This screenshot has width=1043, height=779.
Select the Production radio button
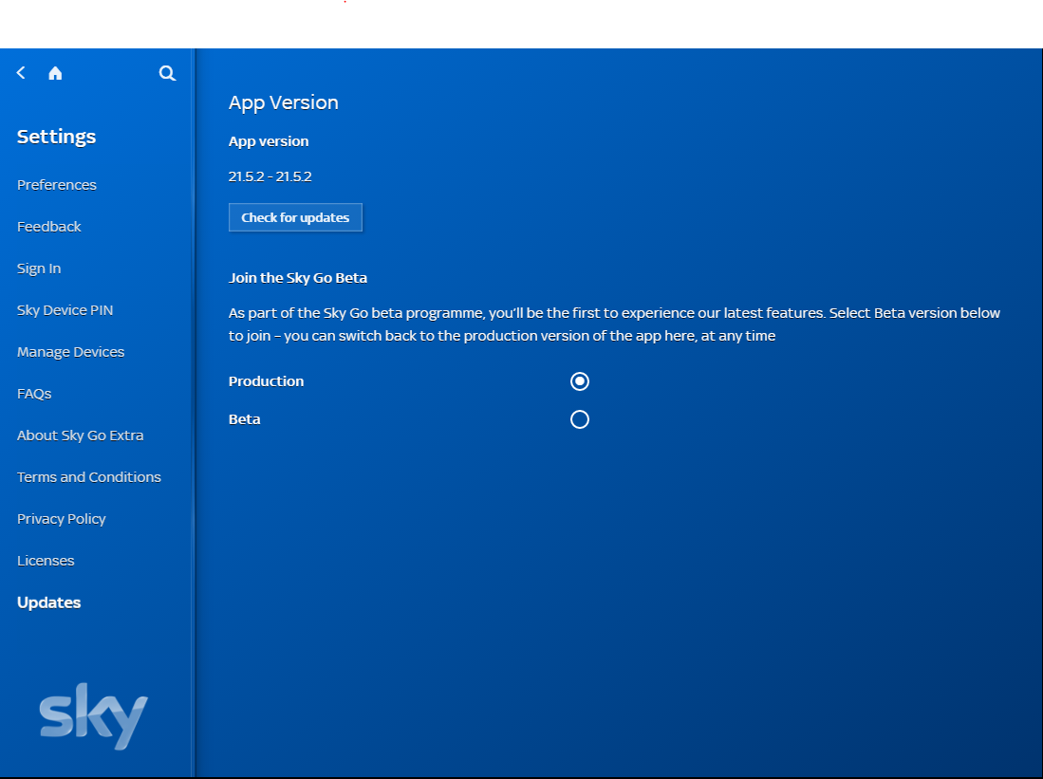[x=580, y=381]
